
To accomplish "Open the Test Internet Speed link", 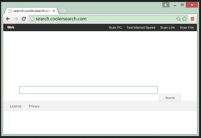I will pos(141,28).
